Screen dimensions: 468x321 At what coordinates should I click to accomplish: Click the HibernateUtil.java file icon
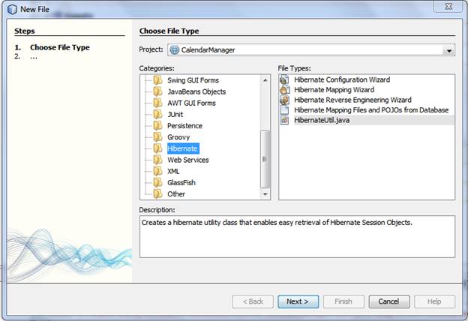click(284, 120)
